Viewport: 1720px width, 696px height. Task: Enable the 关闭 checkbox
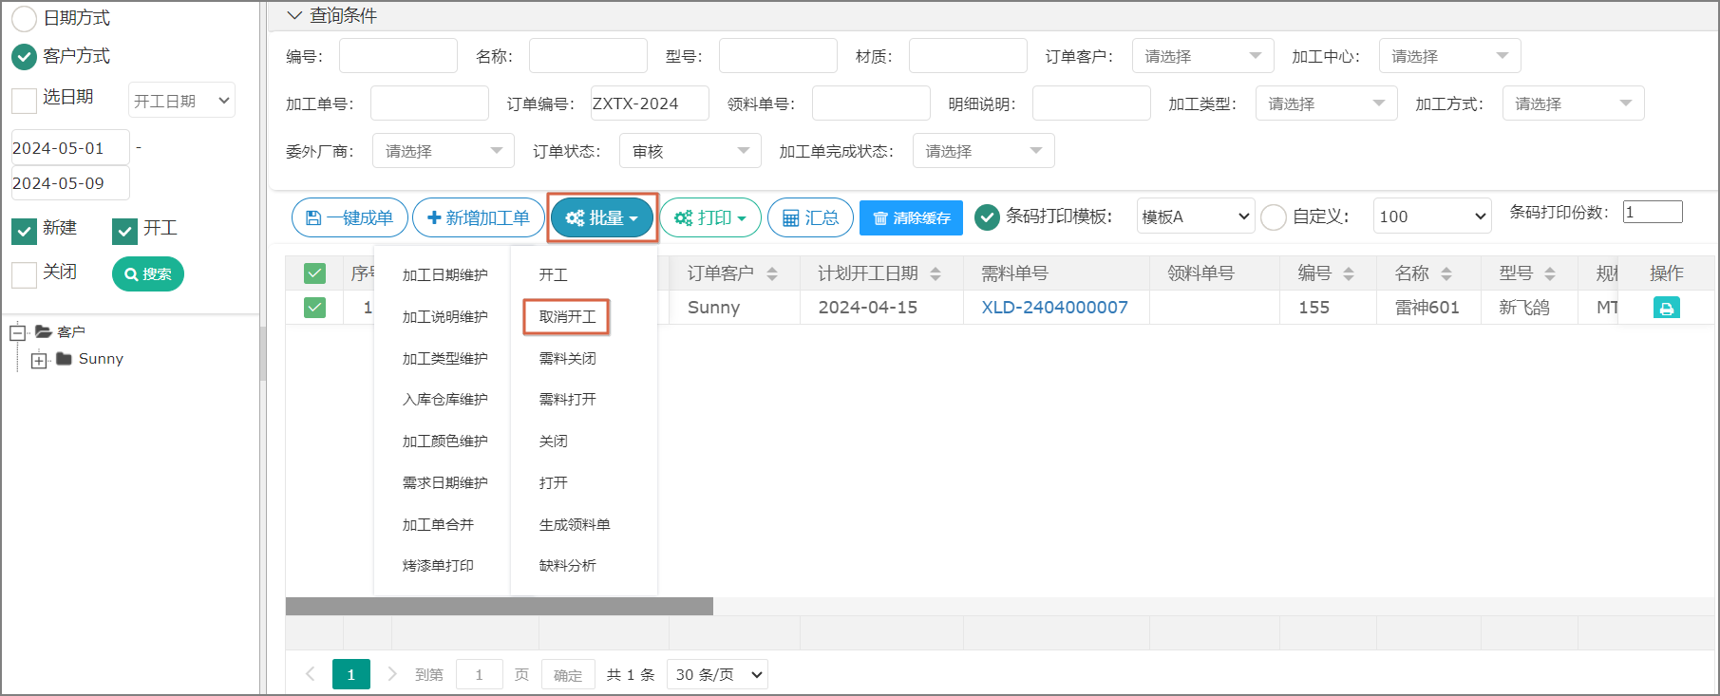(24, 274)
